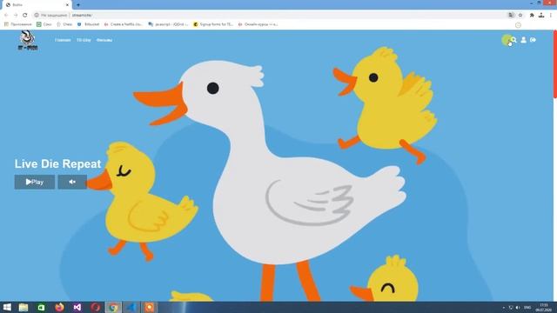Open the javascript - JQGrid bookmark
This screenshot has width=557, height=313.
click(x=168, y=24)
